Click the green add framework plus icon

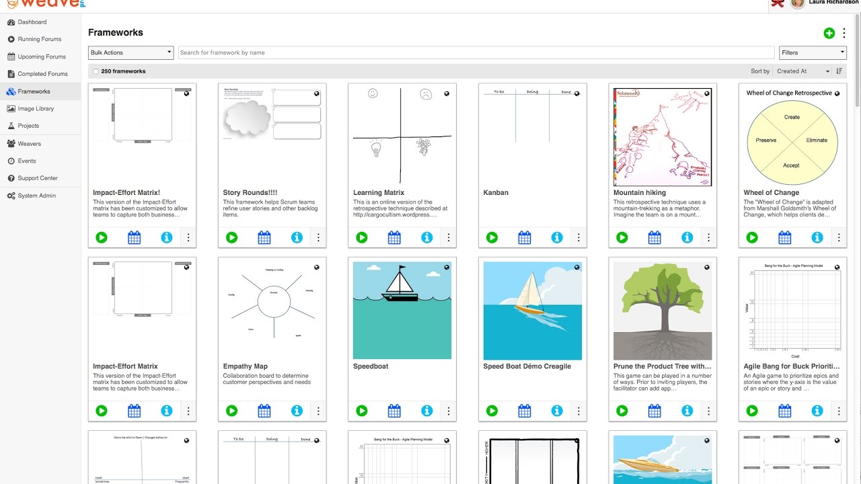[829, 33]
